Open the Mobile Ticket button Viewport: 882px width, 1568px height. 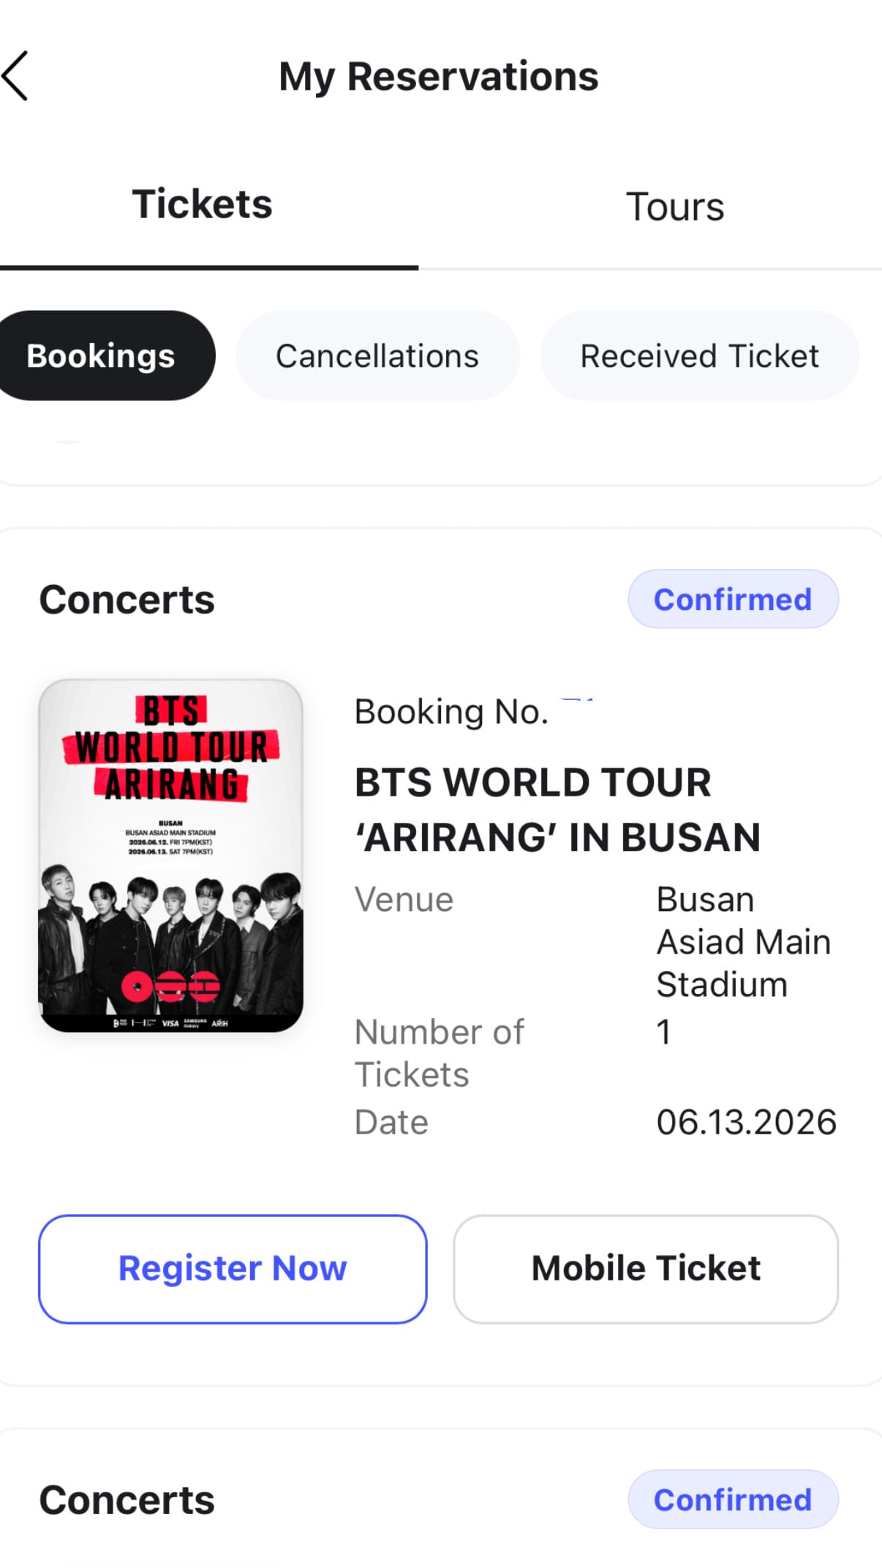pyautogui.click(x=646, y=1269)
